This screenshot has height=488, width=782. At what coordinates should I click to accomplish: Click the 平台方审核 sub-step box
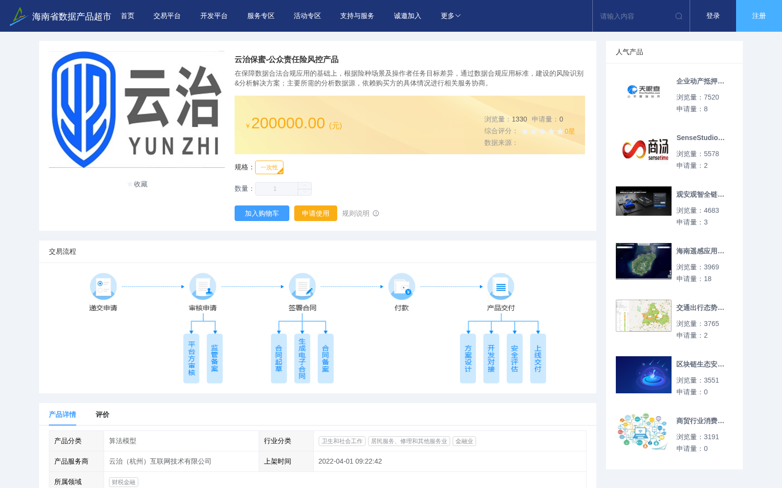191,359
